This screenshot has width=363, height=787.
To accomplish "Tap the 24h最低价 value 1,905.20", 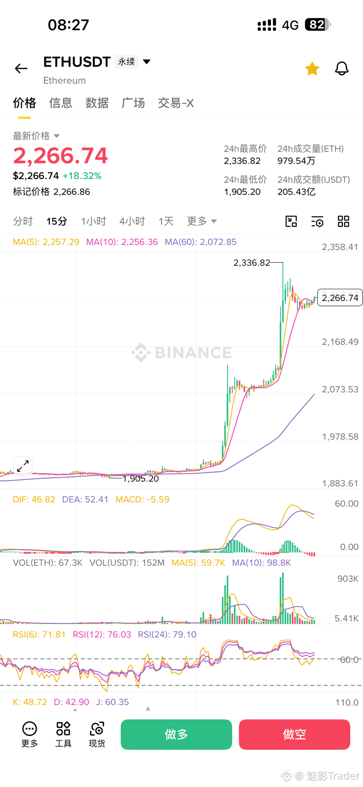I will pos(242,192).
